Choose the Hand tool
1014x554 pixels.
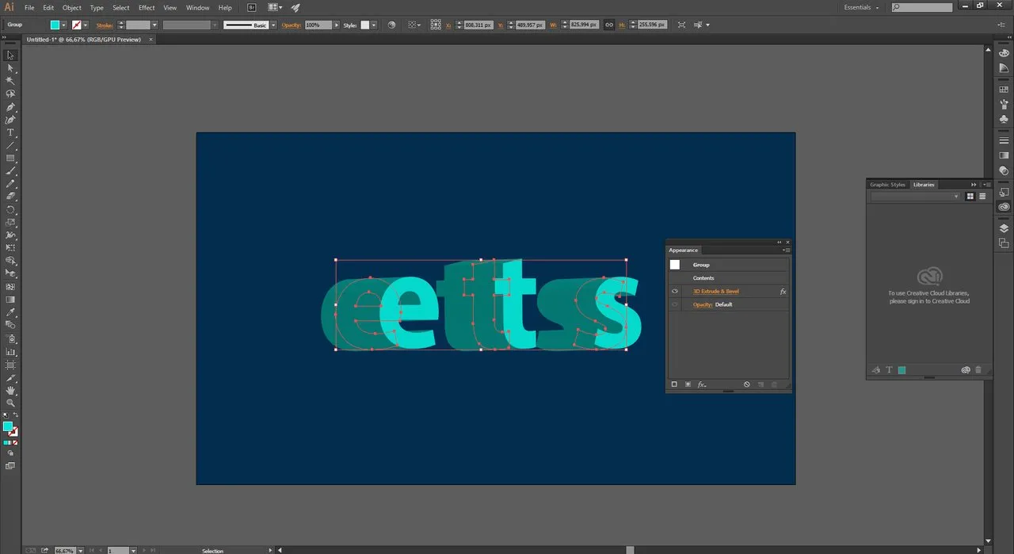pyautogui.click(x=10, y=390)
